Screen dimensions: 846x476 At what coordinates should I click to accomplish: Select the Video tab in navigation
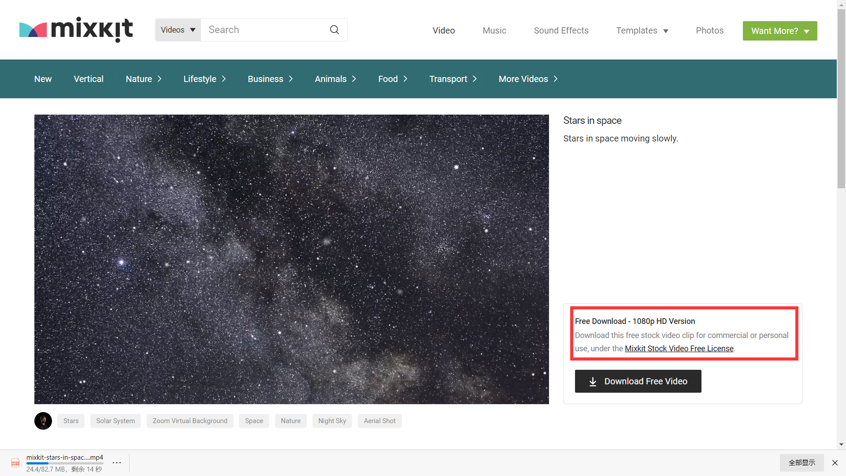point(443,30)
